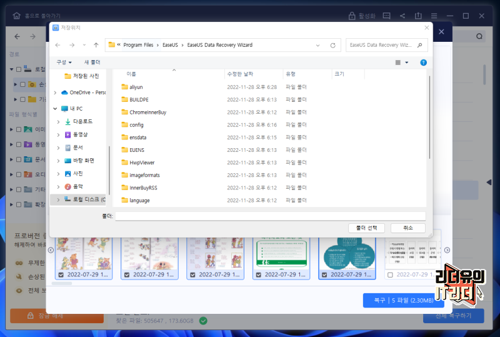
Task: Open the view options dropdown arrow
Action: (407, 63)
